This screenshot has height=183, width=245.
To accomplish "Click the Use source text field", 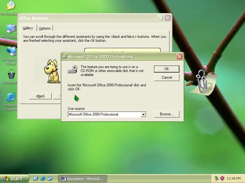I will tap(104, 114).
